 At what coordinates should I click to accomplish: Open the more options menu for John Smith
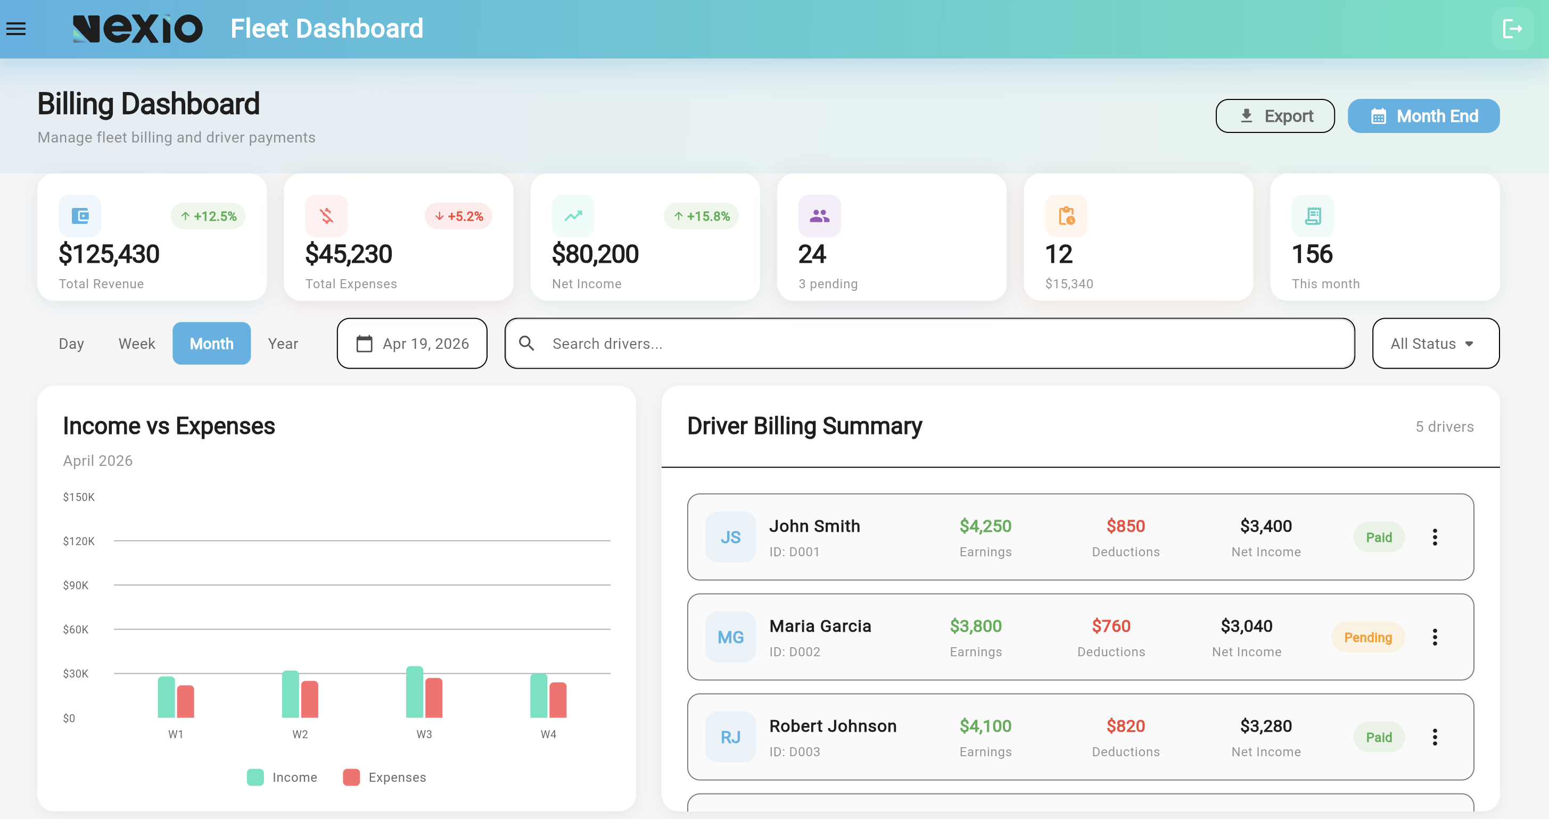pos(1435,537)
